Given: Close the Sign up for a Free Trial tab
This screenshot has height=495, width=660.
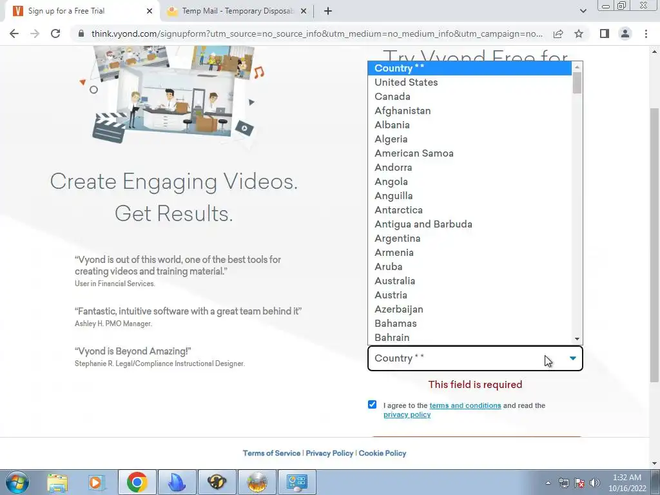Looking at the screenshot, I should pyautogui.click(x=150, y=12).
